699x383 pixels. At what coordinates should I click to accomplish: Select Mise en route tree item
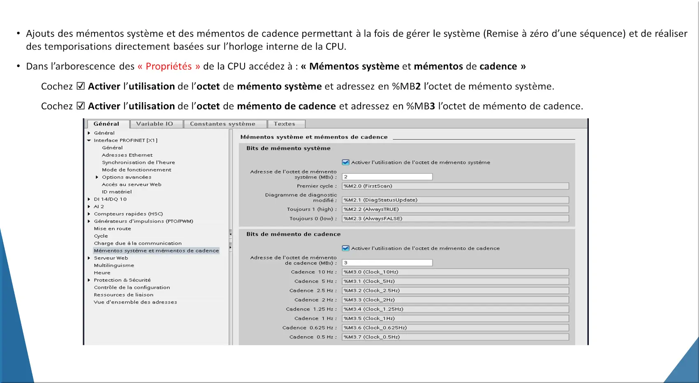click(112, 228)
